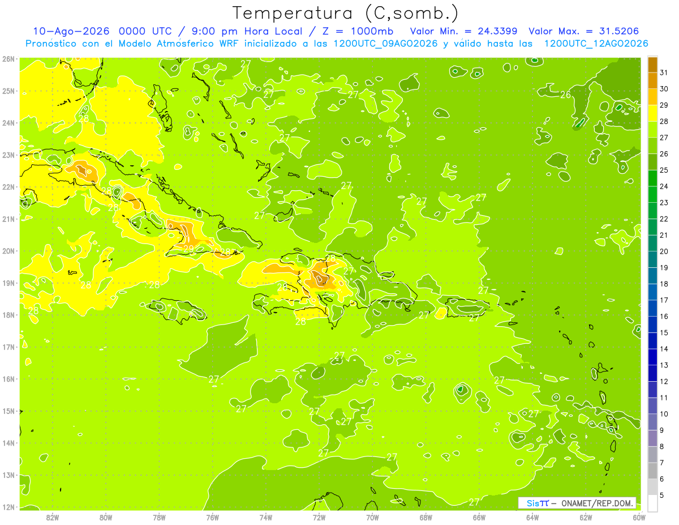The image size is (679, 525).
Task: Click the '19N' latitude axis label
Action: (8, 283)
